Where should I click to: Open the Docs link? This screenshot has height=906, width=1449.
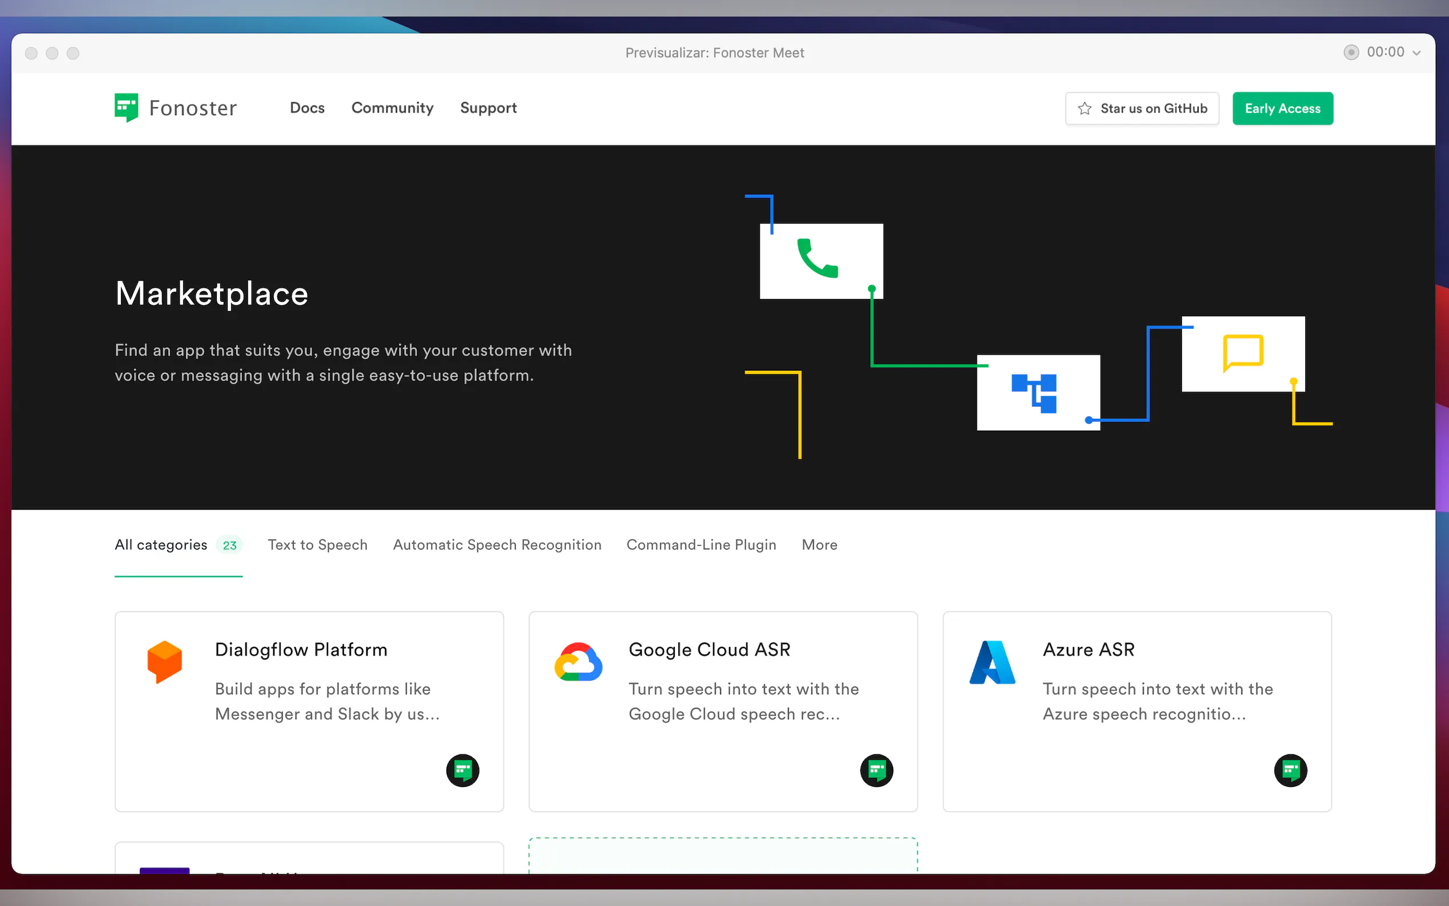tap(307, 108)
